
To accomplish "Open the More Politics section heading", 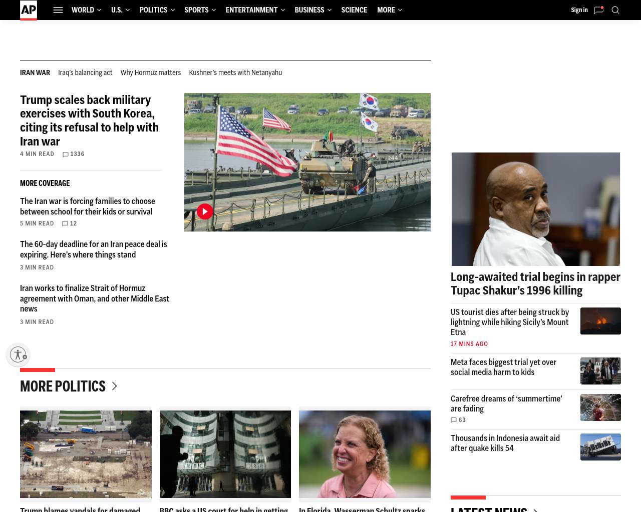I will pyautogui.click(x=63, y=386).
